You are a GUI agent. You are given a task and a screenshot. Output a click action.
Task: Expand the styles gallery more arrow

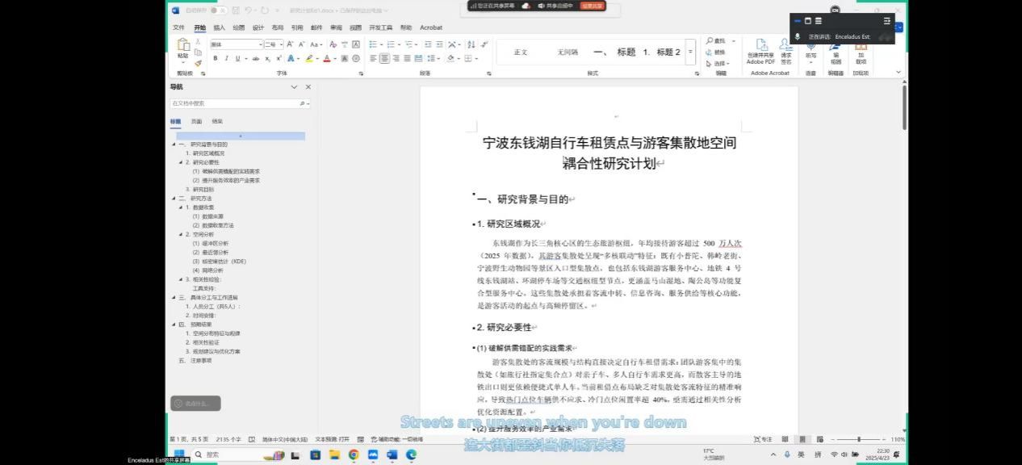[690, 52]
